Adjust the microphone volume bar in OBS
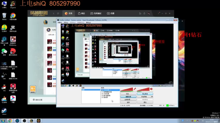 127,89
